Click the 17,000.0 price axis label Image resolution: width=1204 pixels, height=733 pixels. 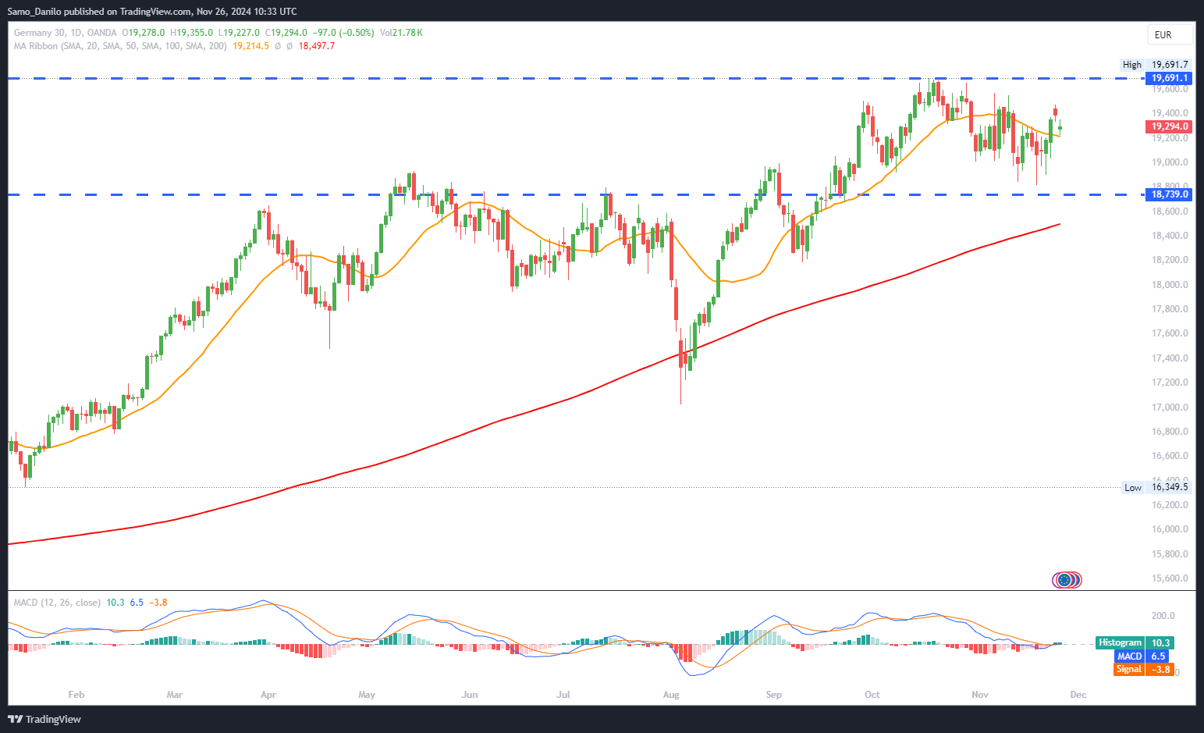tap(1170, 407)
